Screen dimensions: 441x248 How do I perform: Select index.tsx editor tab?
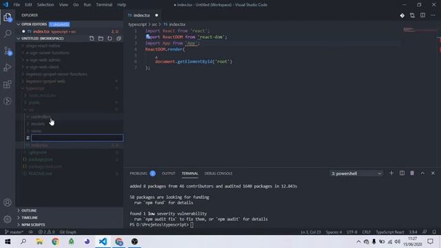point(143,15)
